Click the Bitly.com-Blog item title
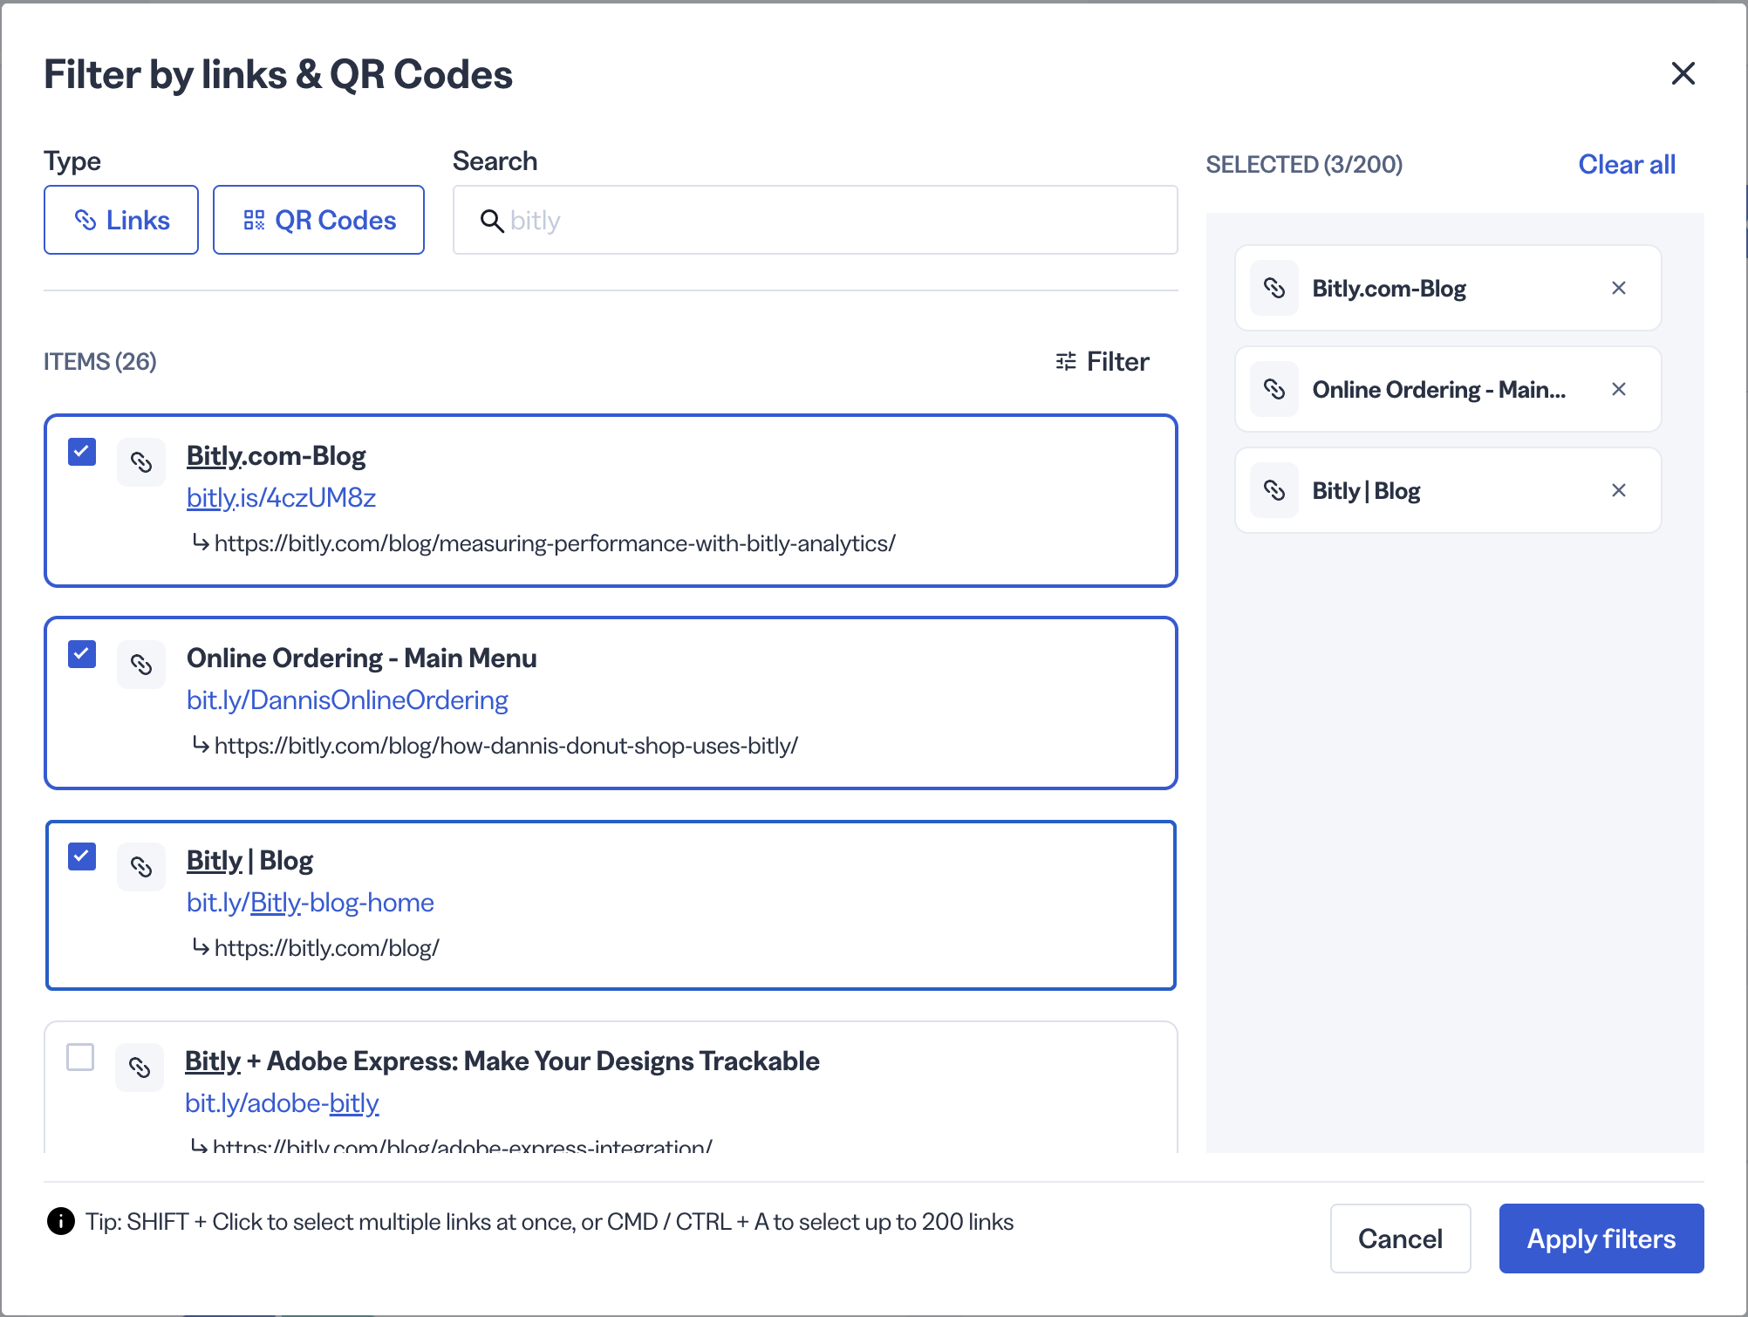This screenshot has height=1317, width=1748. tap(277, 455)
